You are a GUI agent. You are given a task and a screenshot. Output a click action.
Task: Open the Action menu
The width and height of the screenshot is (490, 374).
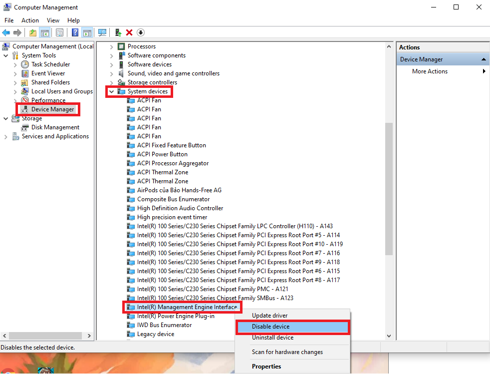click(x=30, y=20)
